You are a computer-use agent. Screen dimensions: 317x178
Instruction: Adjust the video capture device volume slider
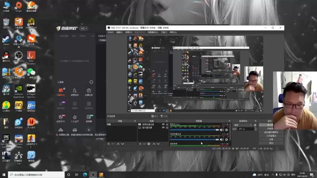(195, 140)
